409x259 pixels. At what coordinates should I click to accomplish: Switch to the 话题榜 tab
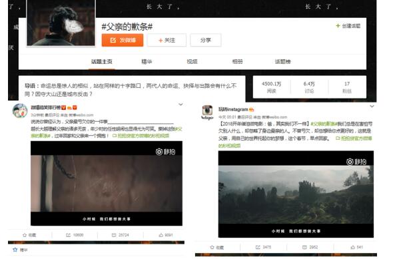282,62
